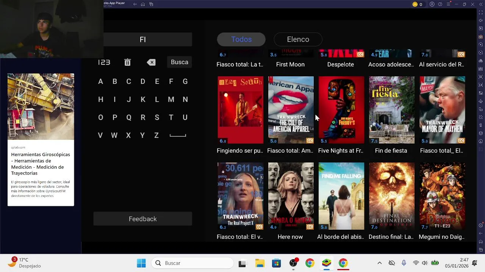Viewport: 485px width, 272px height.
Task: Tap the letter V key
Action: pos(100,135)
